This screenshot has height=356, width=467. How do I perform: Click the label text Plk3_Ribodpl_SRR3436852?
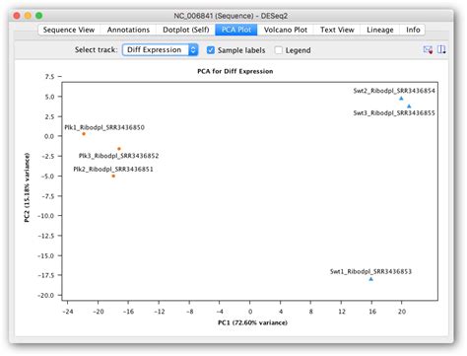[119, 156]
